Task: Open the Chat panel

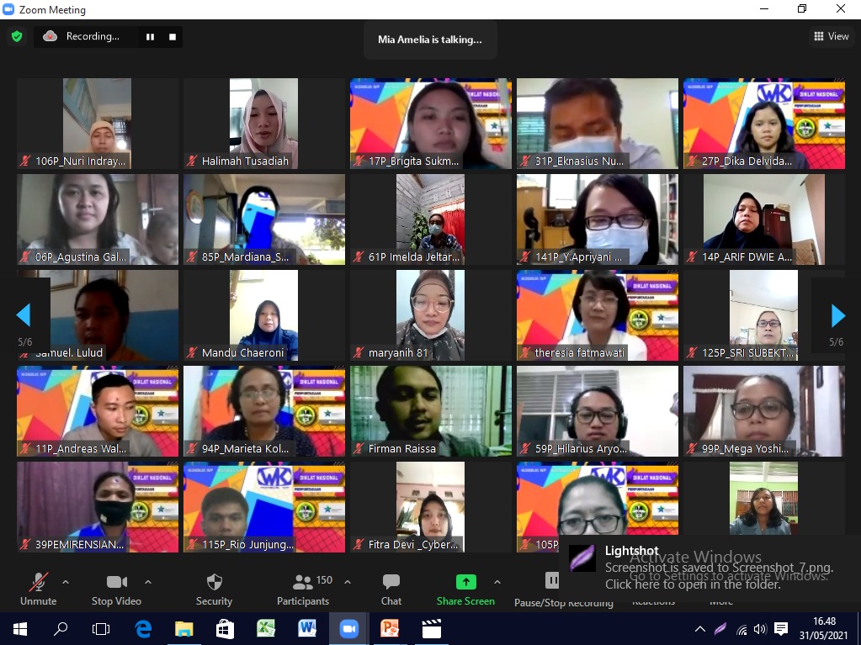Action: [391, 589]
